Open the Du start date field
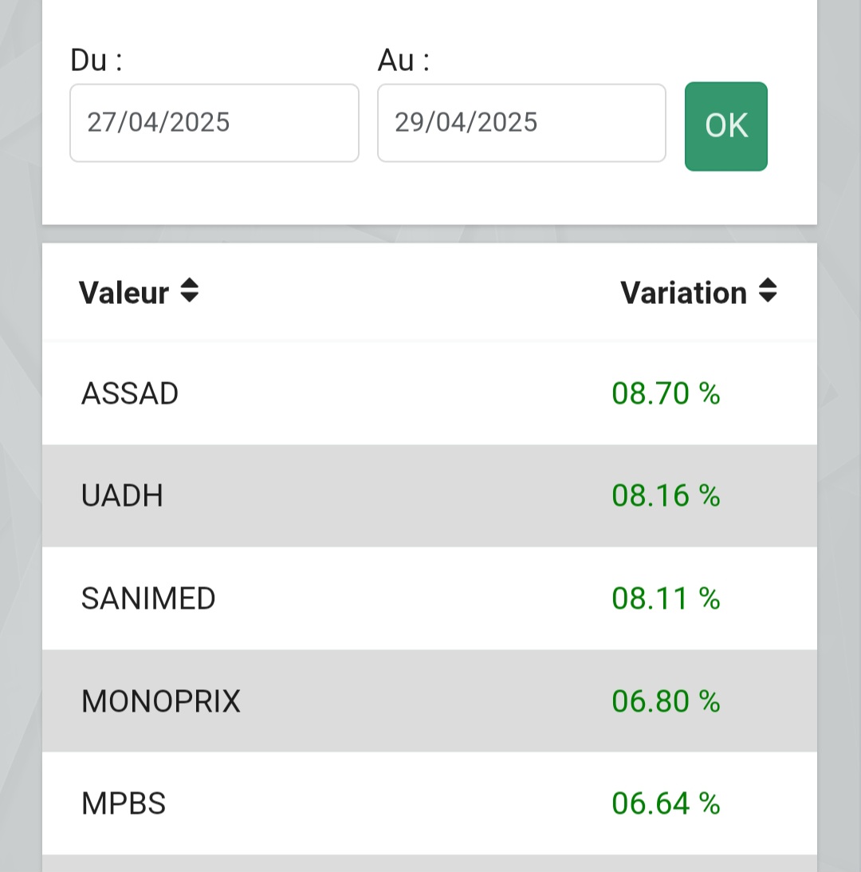 coord(214,123)
